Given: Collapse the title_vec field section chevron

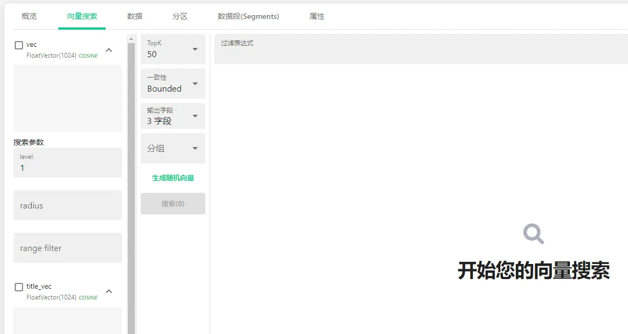Looking at the screenshot, I should coord(109,291).
